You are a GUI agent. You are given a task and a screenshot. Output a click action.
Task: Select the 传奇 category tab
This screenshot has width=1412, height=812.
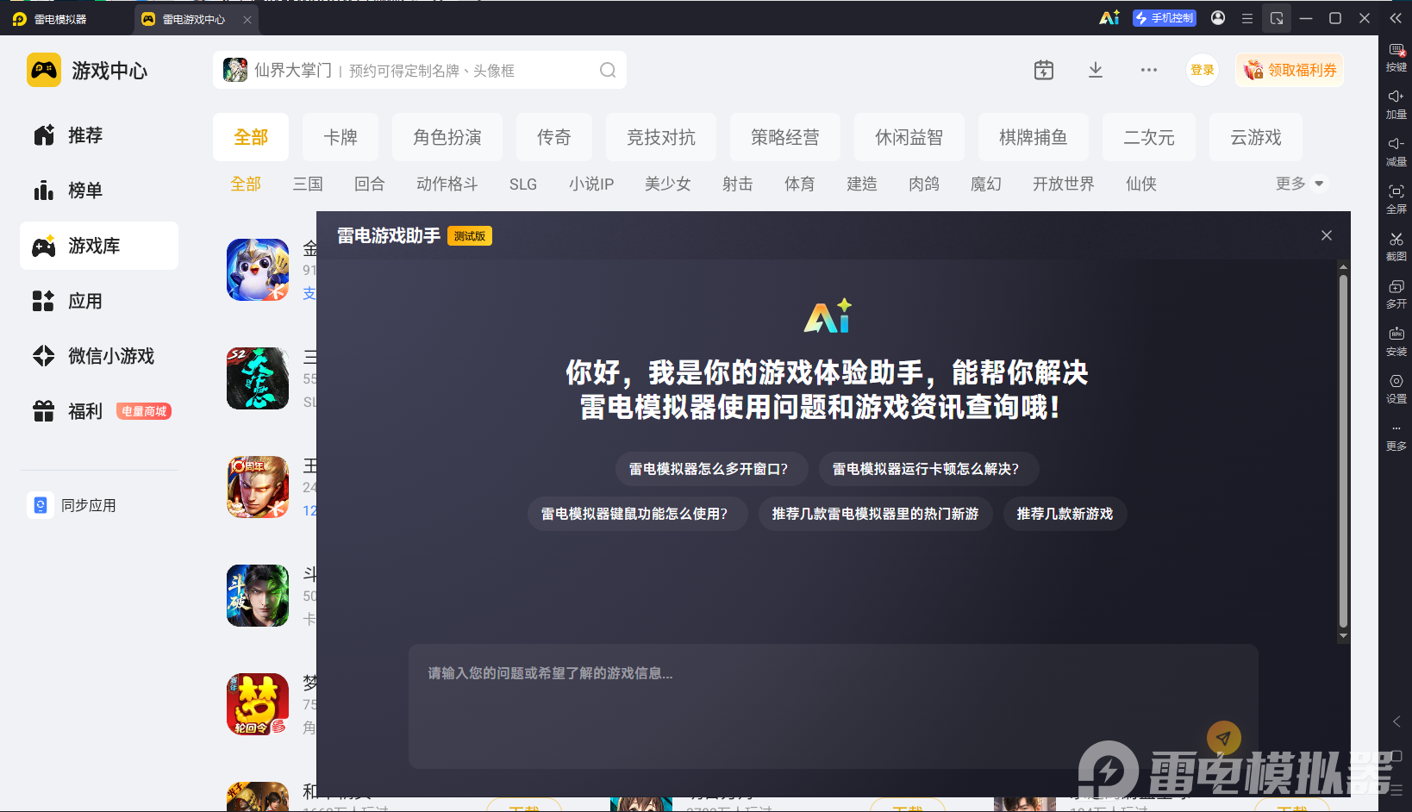[x=554, y=137]
